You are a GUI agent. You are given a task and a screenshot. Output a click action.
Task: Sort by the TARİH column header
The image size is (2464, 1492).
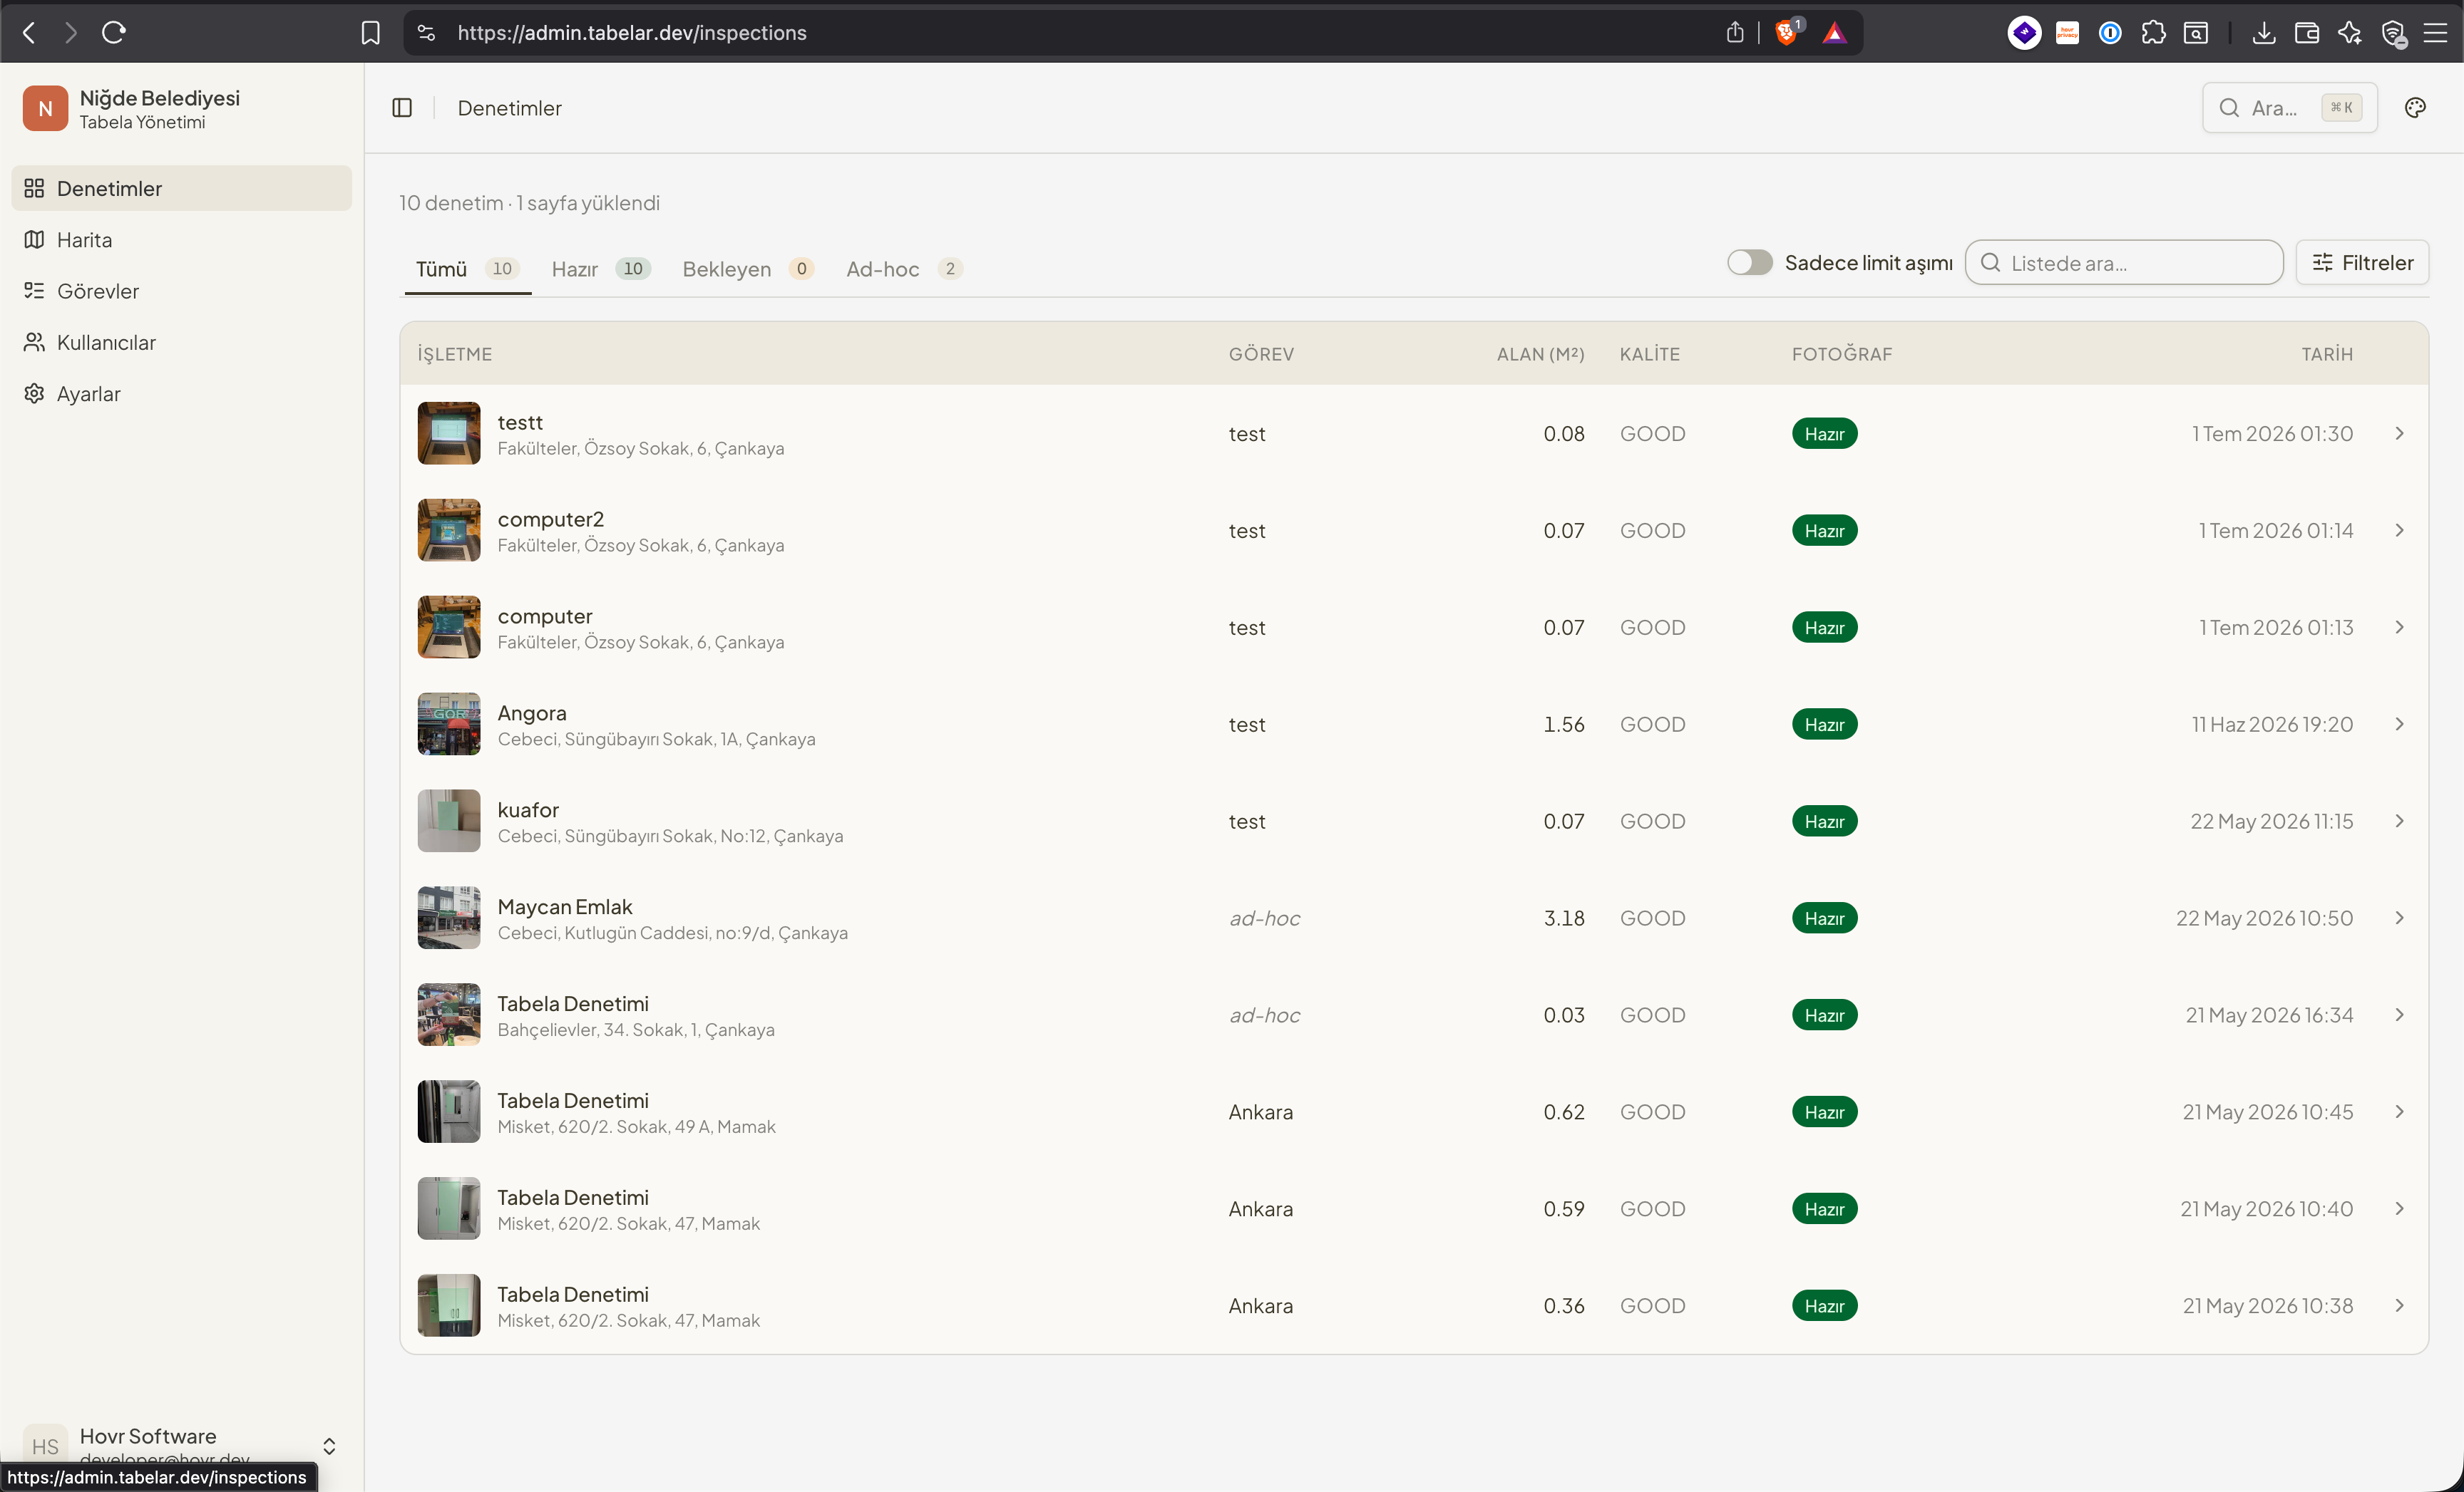coord(2327,354)
